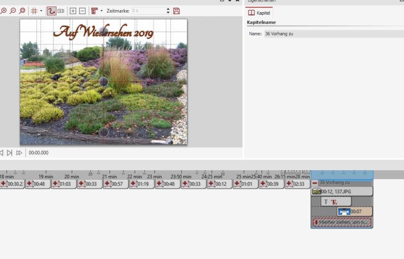Toggle the motion path mode button

coord(52,11)
